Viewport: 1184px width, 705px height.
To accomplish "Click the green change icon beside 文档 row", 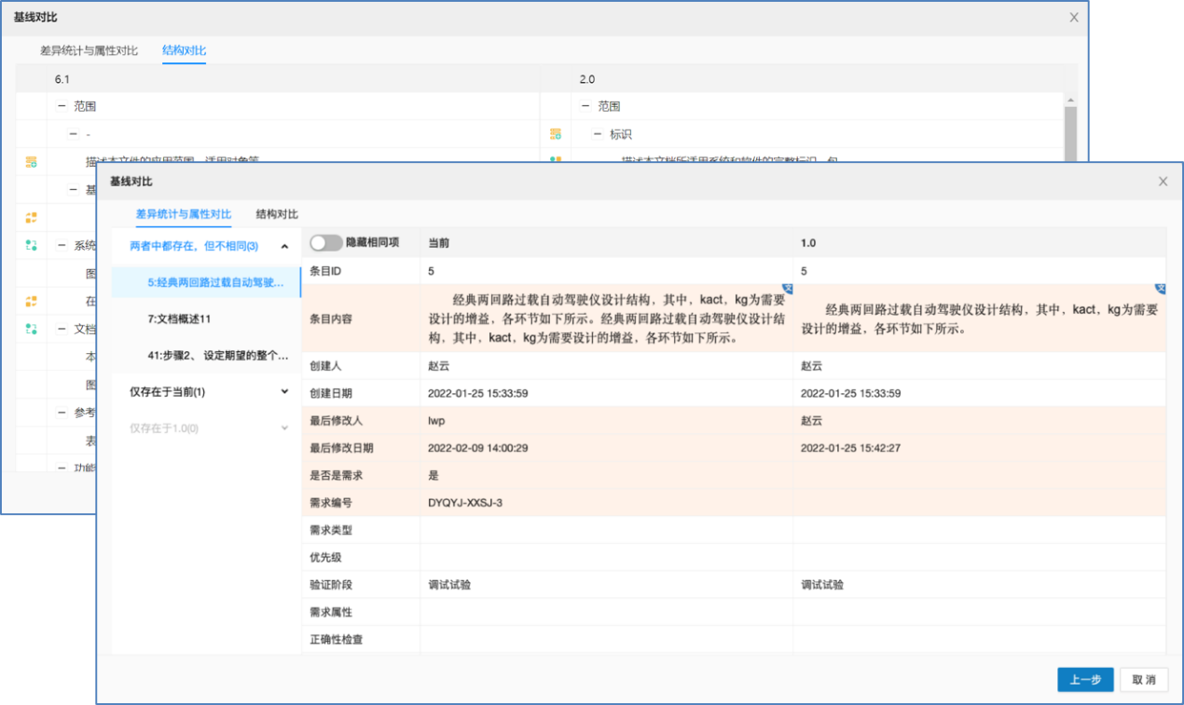I will 31,329.
